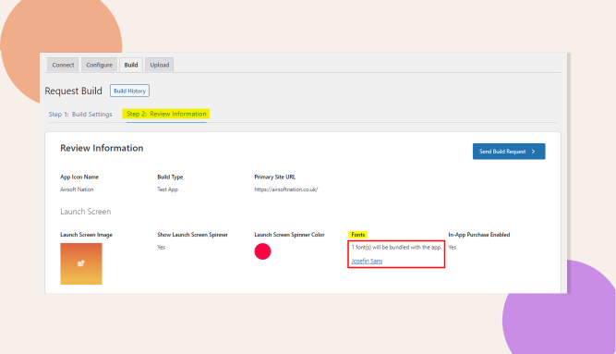Click the '1 font(s) will be bundled' text
Image resolution: width=616 pixels, height=354 pixels.
point(396,248)
